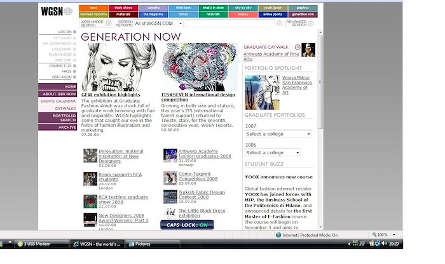Screen dimensions: 445x264
Task: Click the network connection tray icon
Action: coord(378,243)
